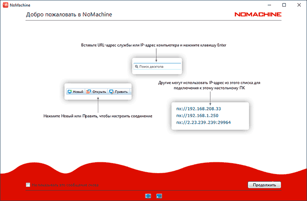
Task: Maximize the NoMachine window
Action: coord(284,5)
